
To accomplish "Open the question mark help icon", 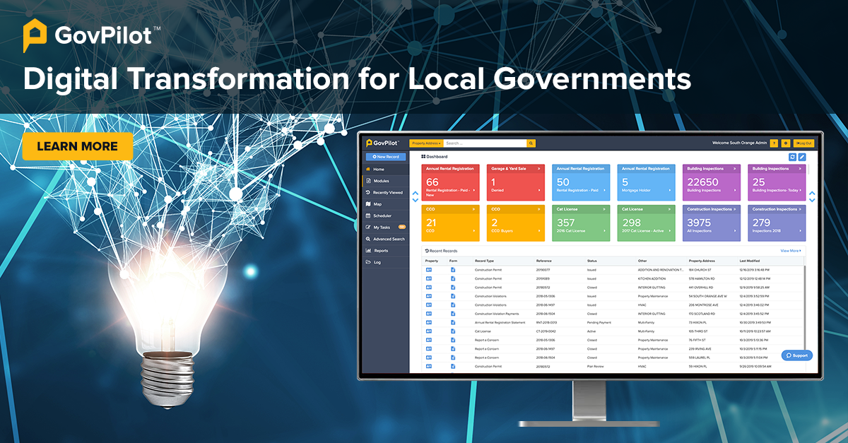I will tap(774, 143).
